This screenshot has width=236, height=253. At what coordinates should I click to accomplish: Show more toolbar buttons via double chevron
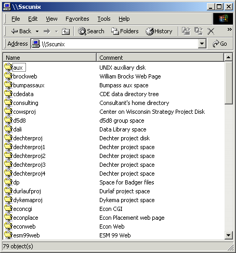(x=230, y=29)
